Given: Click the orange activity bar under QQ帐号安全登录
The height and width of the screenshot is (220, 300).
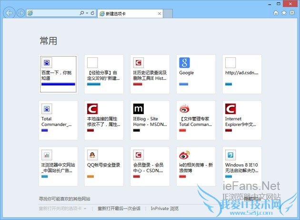Looking at the screenshot, I should [90, 176].
